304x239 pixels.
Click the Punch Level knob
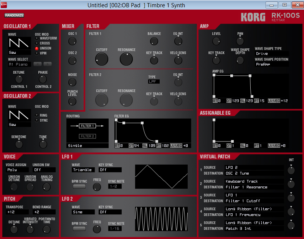click(x=72, y=101)
